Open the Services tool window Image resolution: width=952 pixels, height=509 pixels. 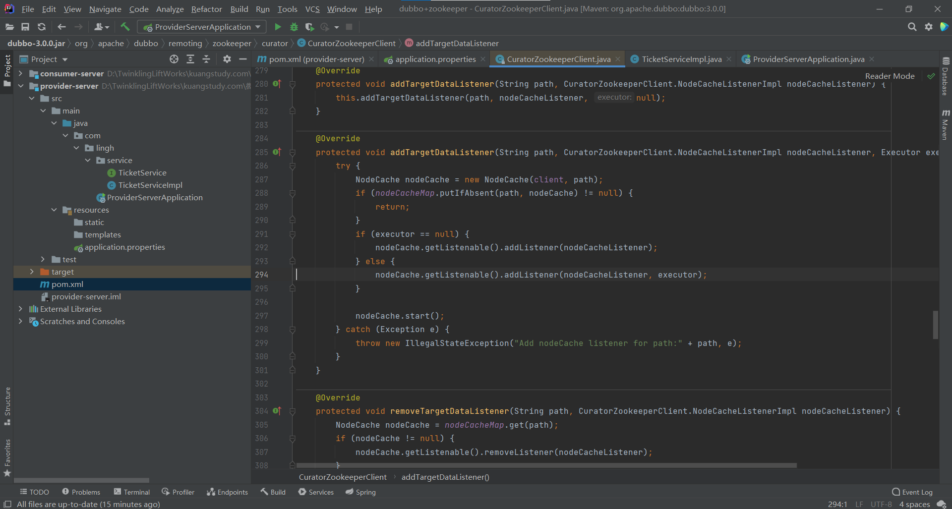point(316,492)
